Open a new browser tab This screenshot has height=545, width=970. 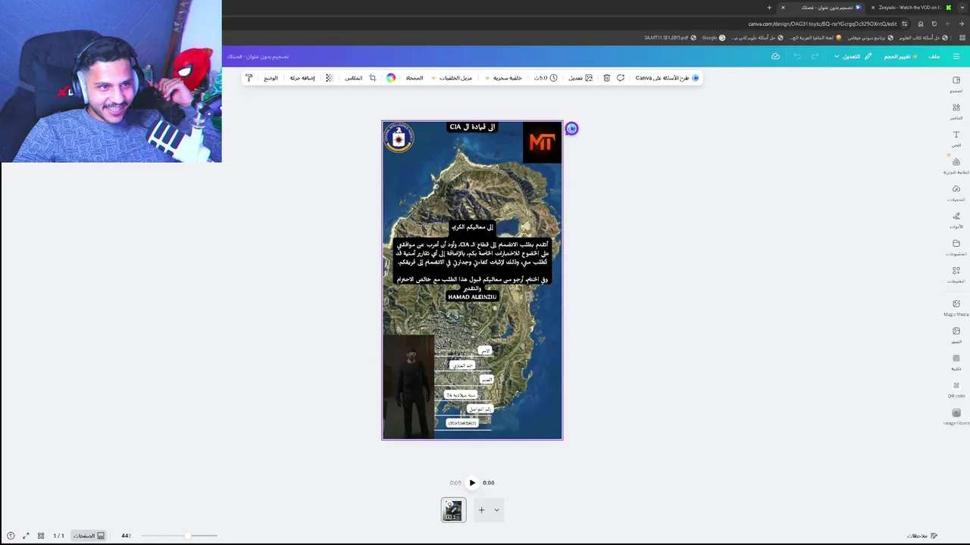pos(769,8)
